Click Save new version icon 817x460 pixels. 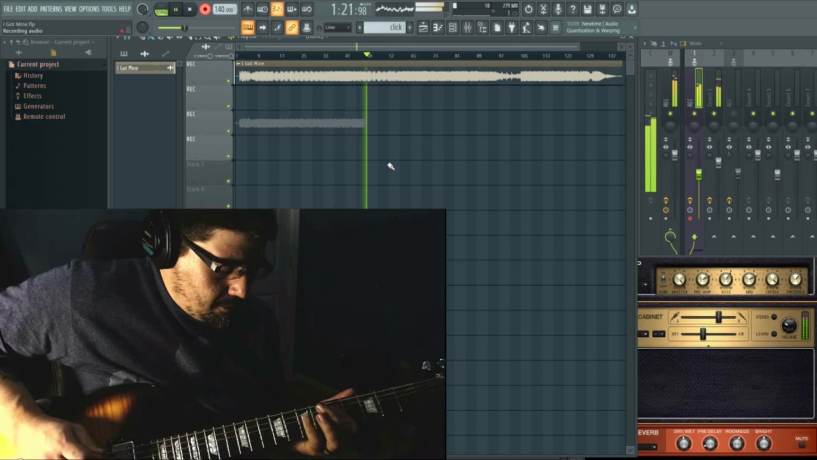point(602,9)
